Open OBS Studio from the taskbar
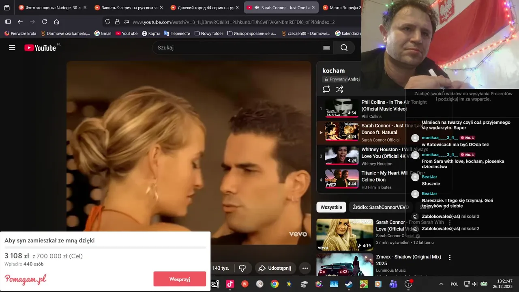The width and height of the screenshot is (519, 292). click(408, 284)
